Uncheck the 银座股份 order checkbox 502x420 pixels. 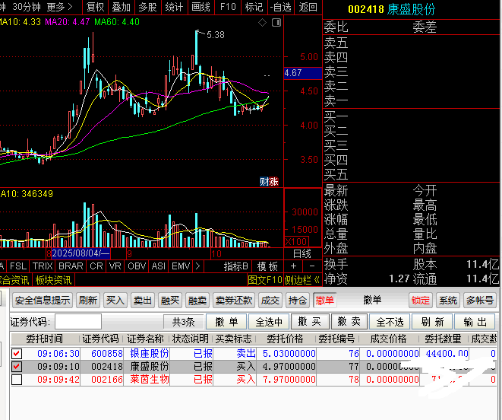pyautogui.click(x=17, y=354)
